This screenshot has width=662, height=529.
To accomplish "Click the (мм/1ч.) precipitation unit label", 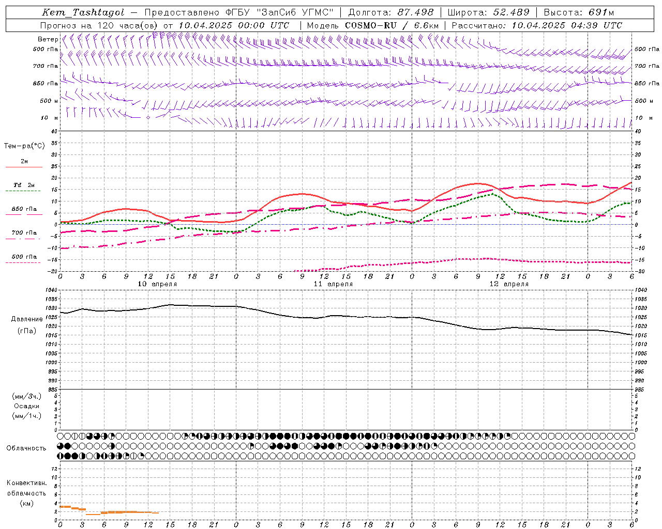I will tap(27, 416).
